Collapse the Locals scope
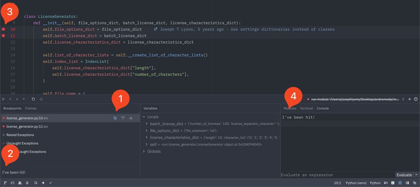 tap(144, 117)
